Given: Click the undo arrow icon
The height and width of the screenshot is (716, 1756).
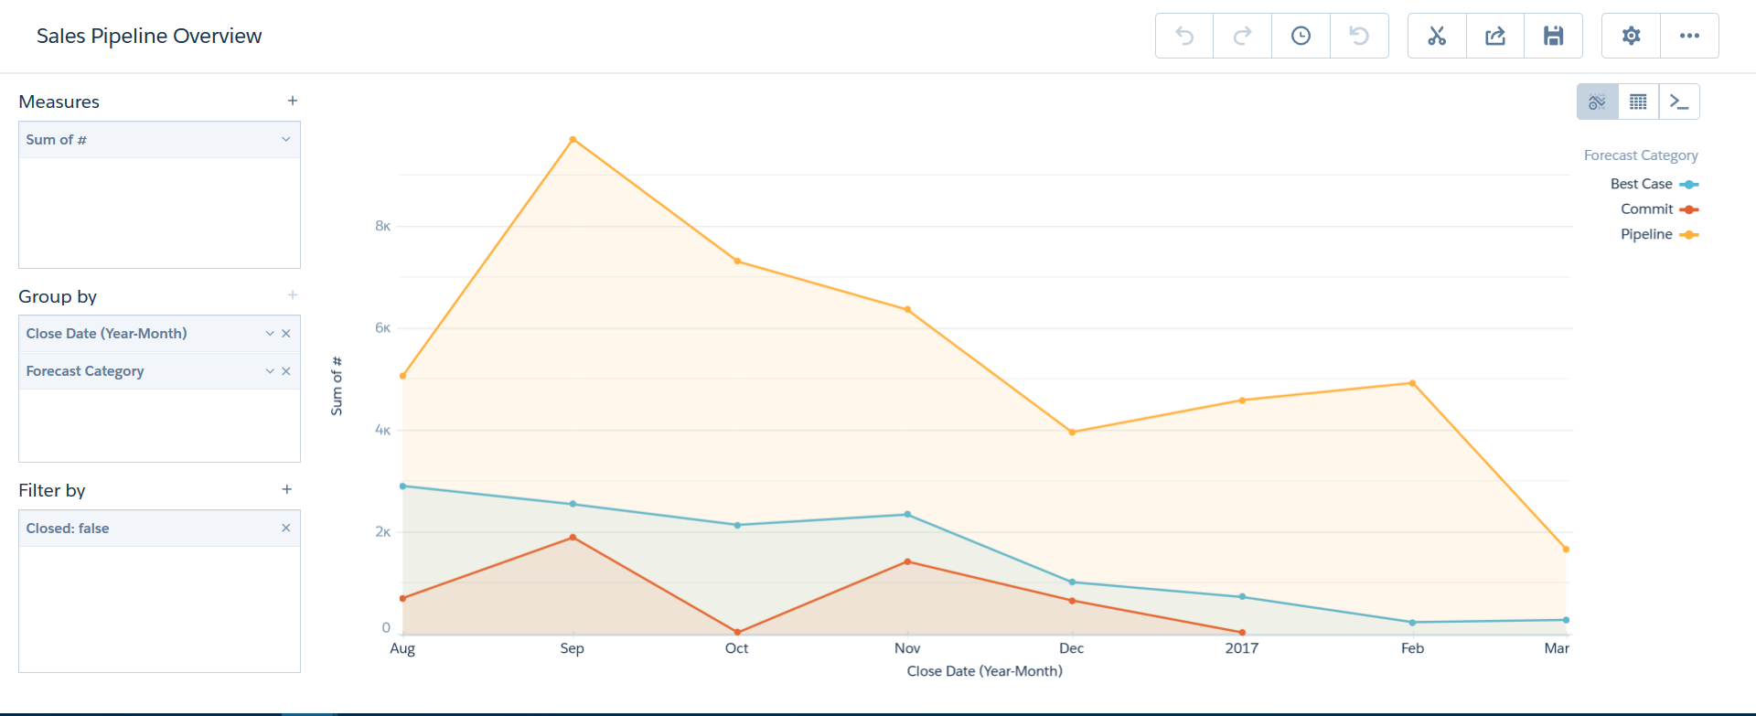Looking at the screenshot, I should pos(1184,36).
